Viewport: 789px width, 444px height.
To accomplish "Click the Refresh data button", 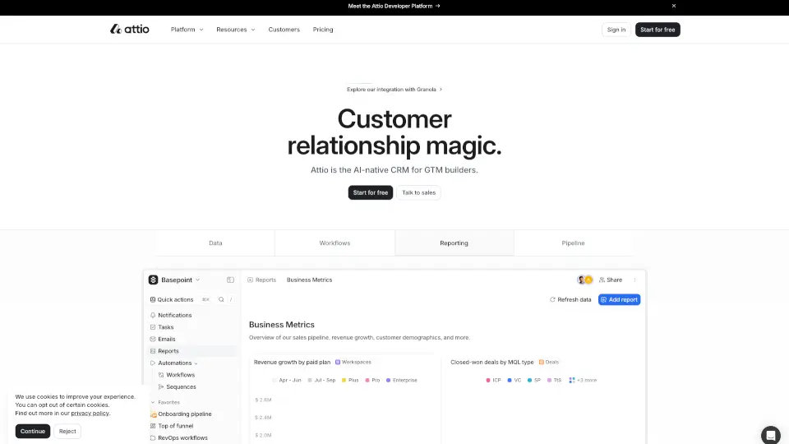I will pos(570,299).
